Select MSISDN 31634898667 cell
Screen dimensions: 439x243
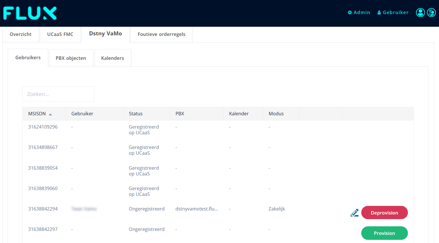(43, 147)
